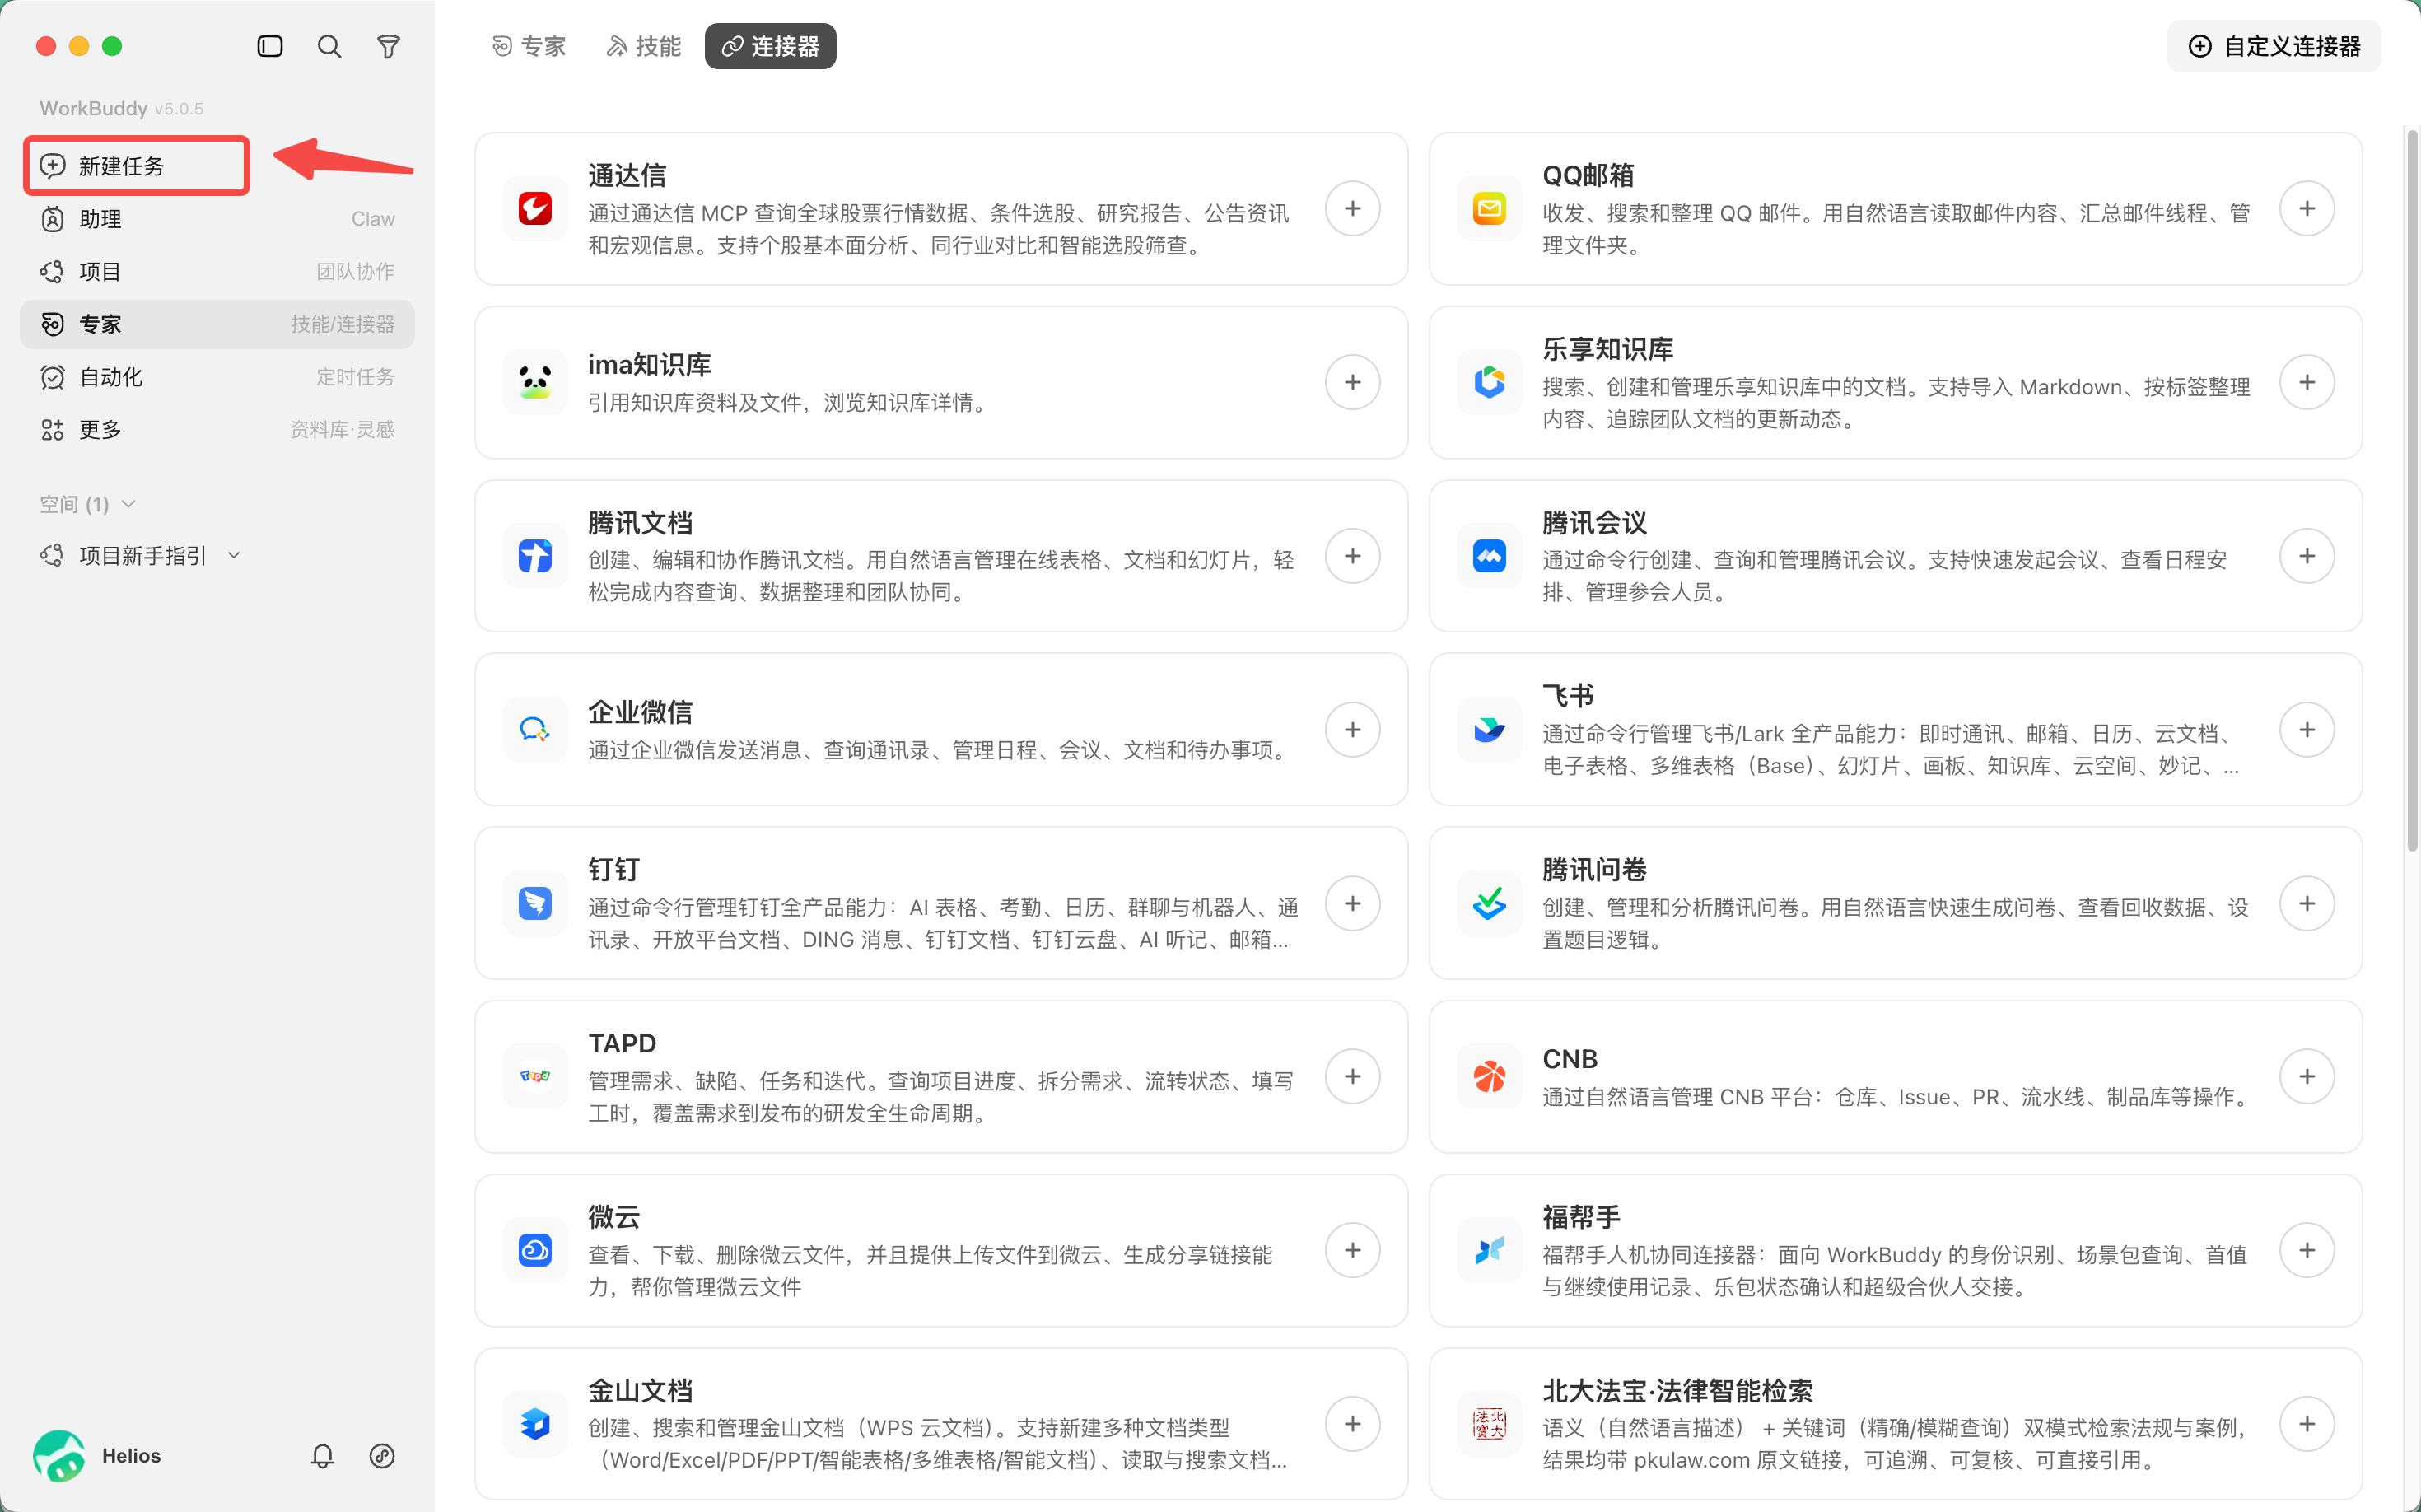Open 北大法宝·法律智能检索 card title
This screenshot has height=1512, width=2421.
(x=1677, y=1391)
